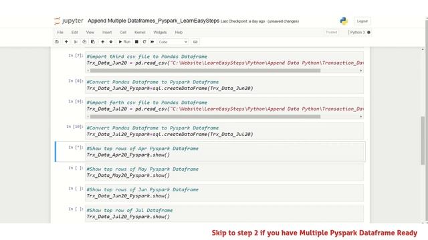This screenshot has height=240, width=428.
Task: Open the cell type Code dropdown
Action: point(173,42)
